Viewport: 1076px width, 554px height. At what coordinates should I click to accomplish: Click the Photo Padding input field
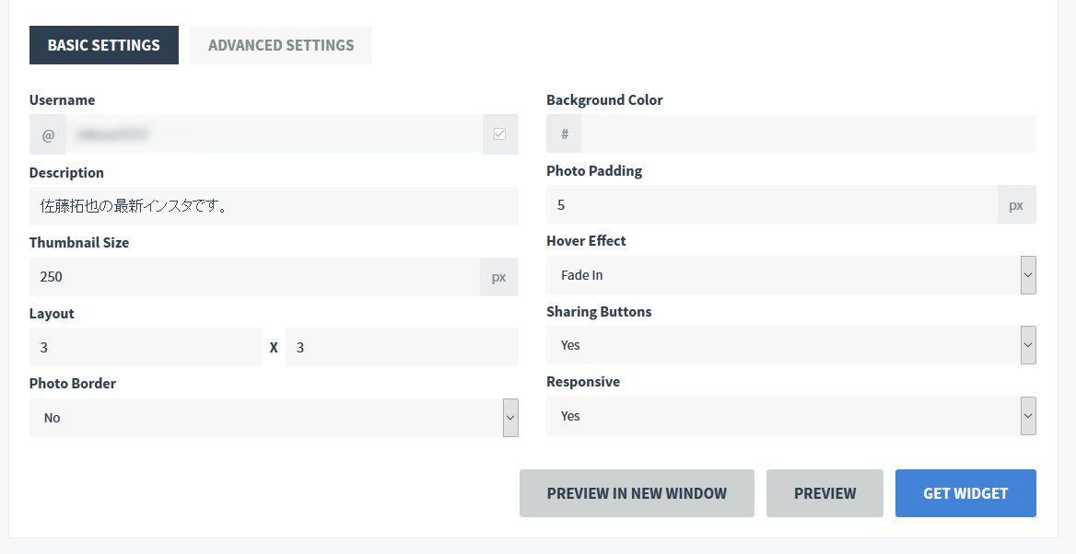[x=771, y=204]
